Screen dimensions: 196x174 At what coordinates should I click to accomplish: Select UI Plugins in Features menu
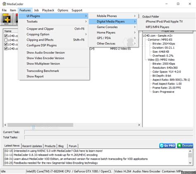coord(53,16)
